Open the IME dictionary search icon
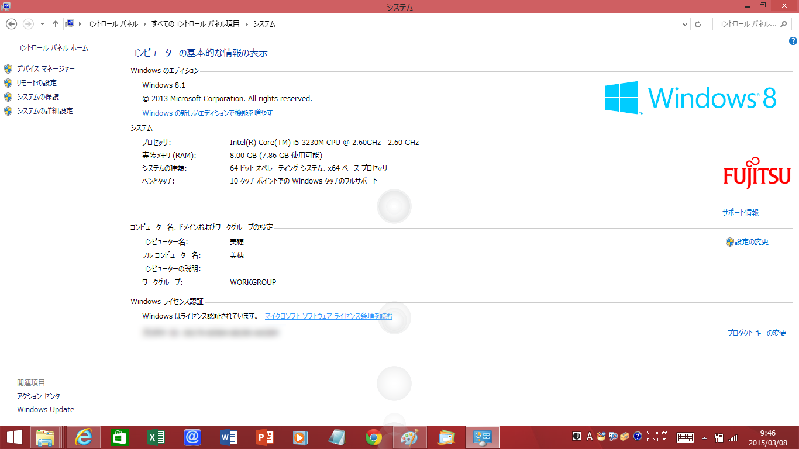Viewport: 799px width, 449px height. [613, 436]
